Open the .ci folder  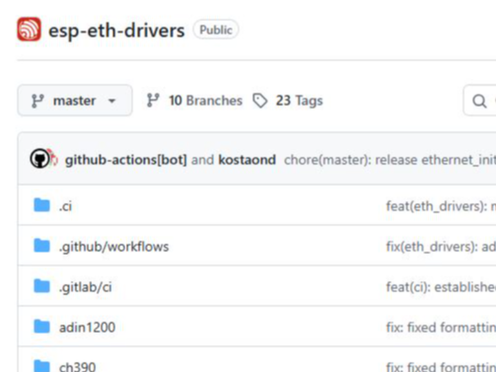65,206
